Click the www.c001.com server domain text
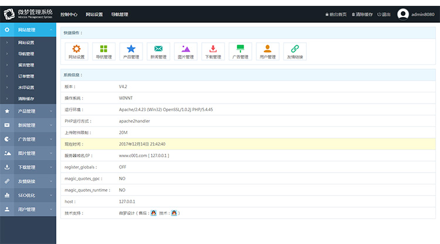This screenshot has width=440, height=244. click(x=144, y=155)
